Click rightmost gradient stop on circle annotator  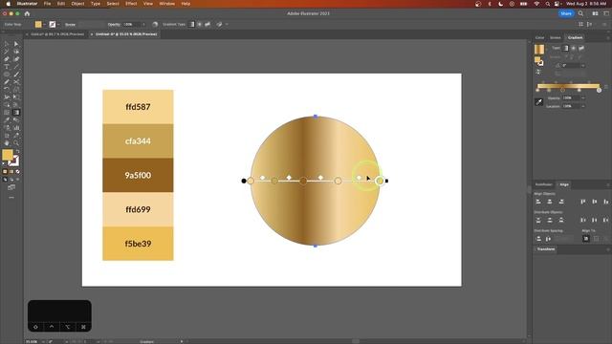tap(380, 181)
